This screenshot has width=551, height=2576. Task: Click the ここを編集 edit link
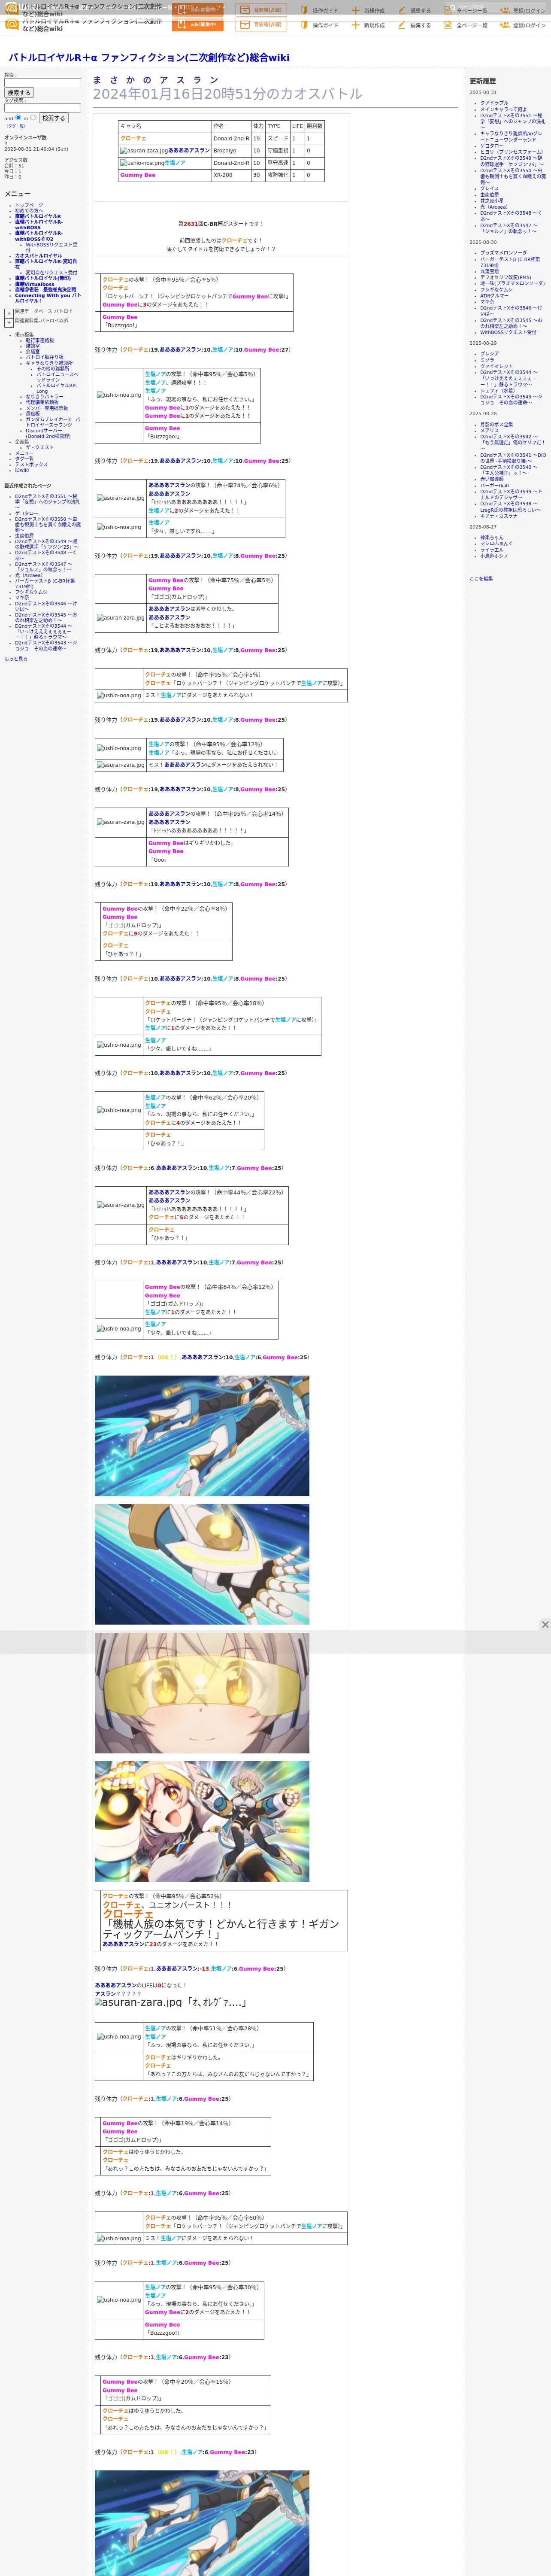[x=481, y=579]
